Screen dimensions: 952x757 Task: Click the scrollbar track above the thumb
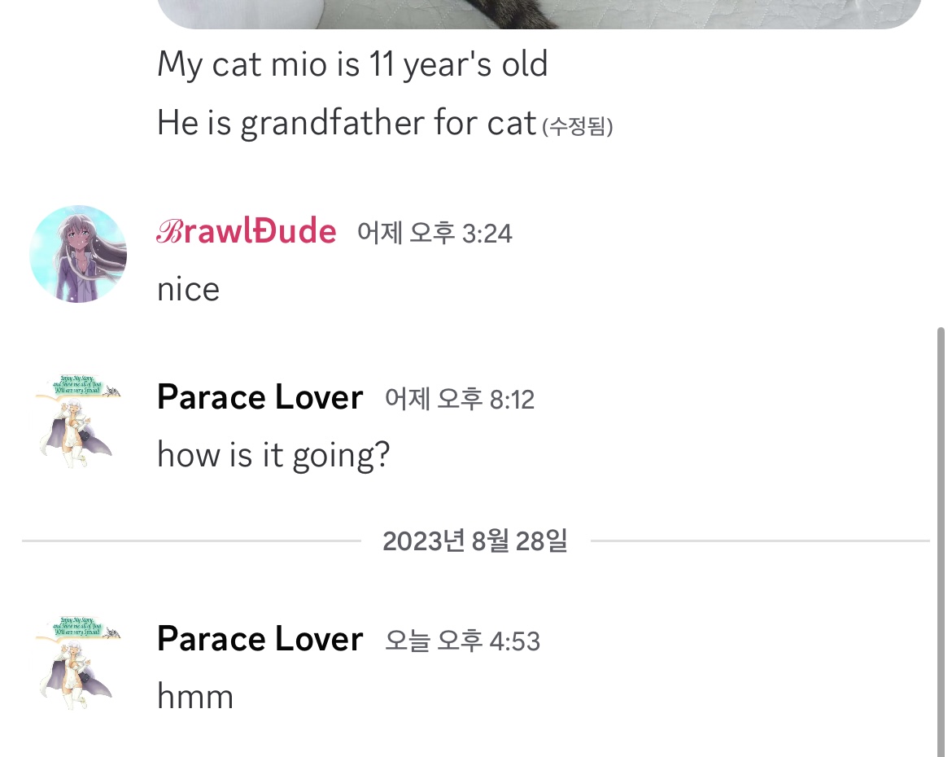coord(941,163)
